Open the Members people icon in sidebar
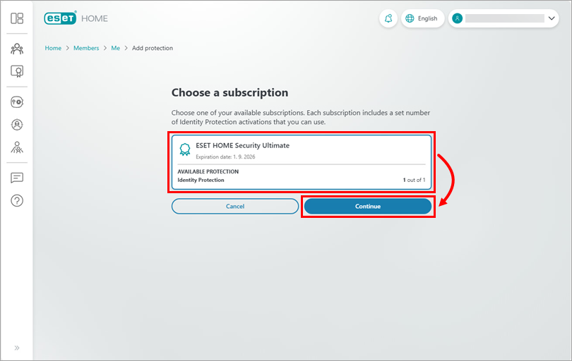This screenshot has height=361, width=572. click(x=17, y=49)
